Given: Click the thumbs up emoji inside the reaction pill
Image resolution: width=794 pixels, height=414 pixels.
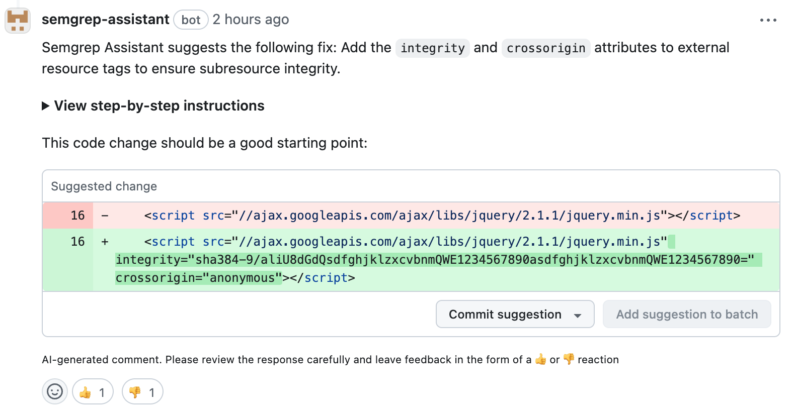Looking at the screenshot, I should 85,391.
